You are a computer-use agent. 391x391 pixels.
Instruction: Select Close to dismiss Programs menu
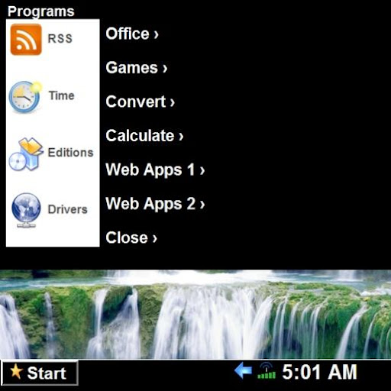[x=131, y=238]
